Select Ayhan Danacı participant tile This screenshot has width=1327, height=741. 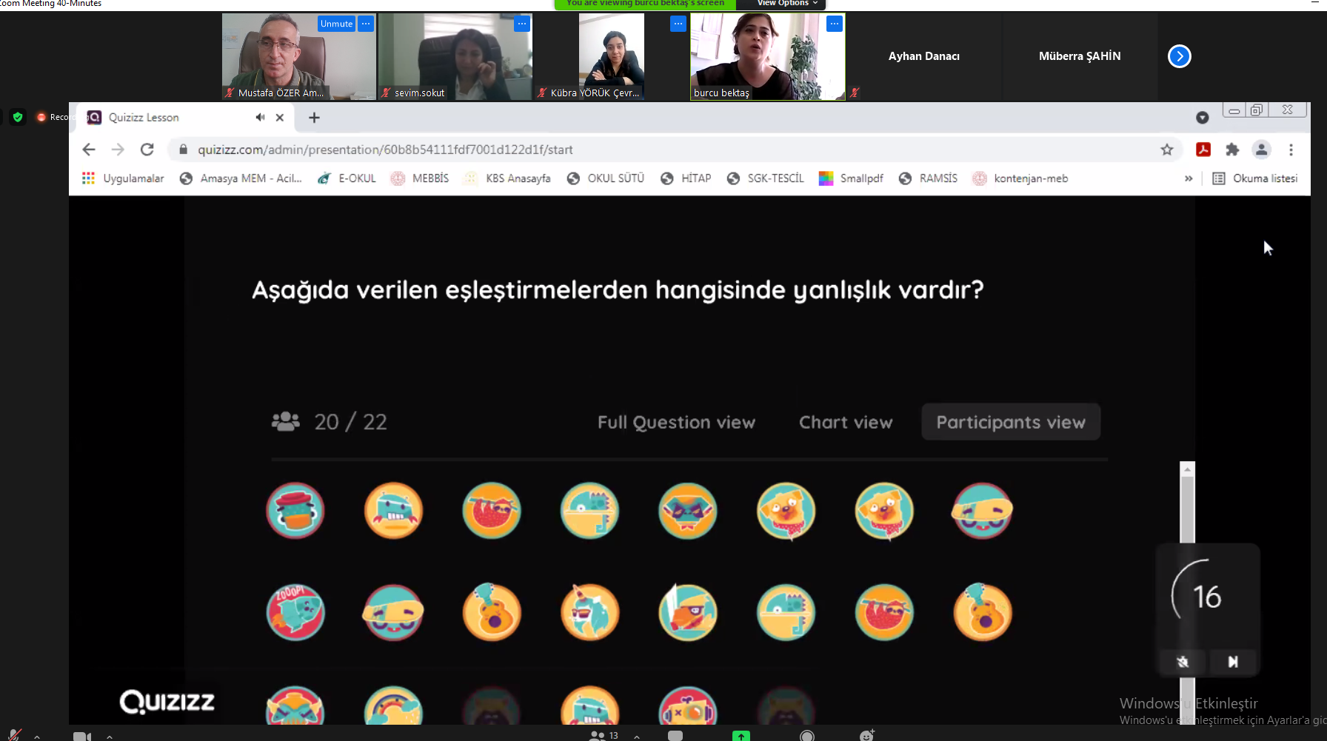pyautogui.click(x=924, y=56)
